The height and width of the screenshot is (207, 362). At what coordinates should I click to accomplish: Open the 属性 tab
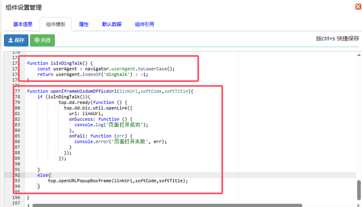84,24
